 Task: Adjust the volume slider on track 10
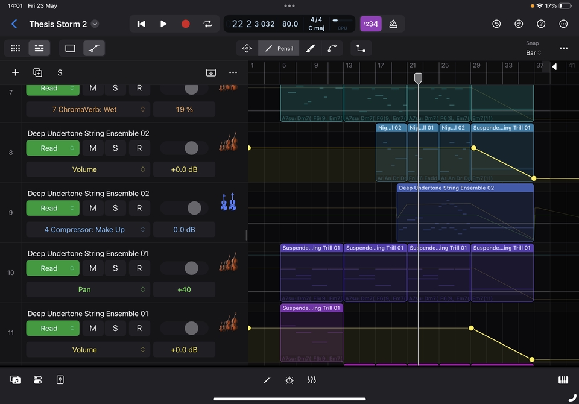pyautogui.click(x=191, y=268)
